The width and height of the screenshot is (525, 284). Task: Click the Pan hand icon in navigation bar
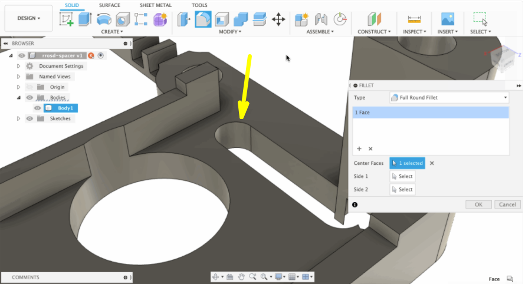241,276
